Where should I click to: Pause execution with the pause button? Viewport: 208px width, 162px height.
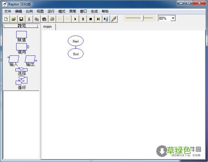coord(83,19)
